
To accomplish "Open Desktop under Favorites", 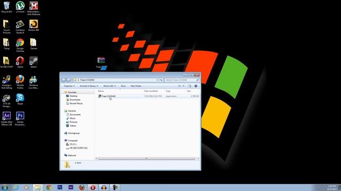I will [74, 96].
